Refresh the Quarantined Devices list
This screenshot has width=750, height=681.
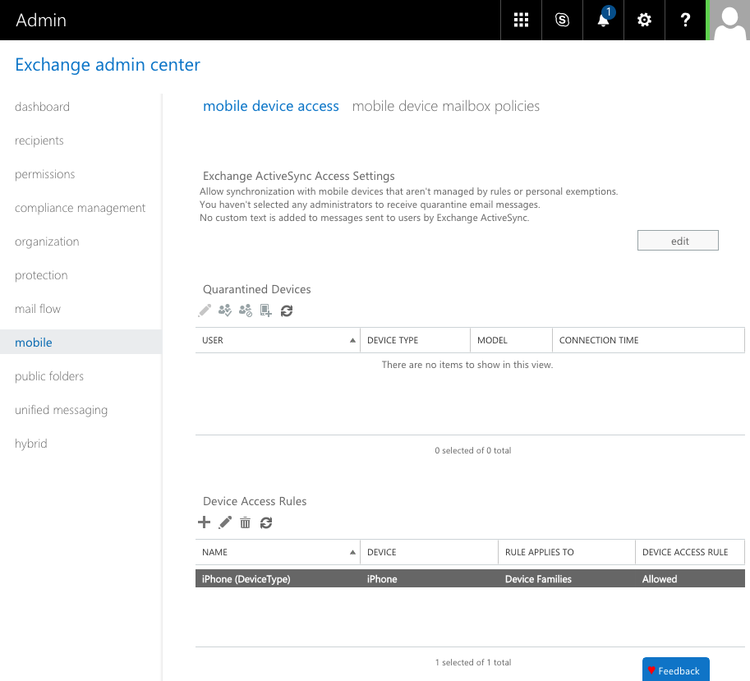tap(286, 311)
